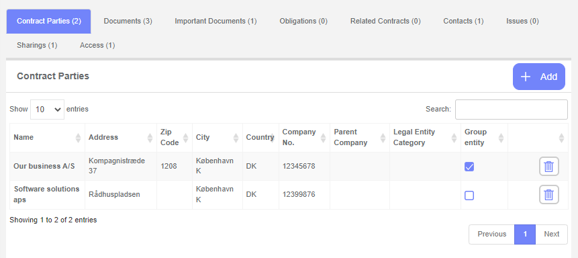Screen dimensions: 578x258
Task: Go to the Next page
Action: coord(551,234)
